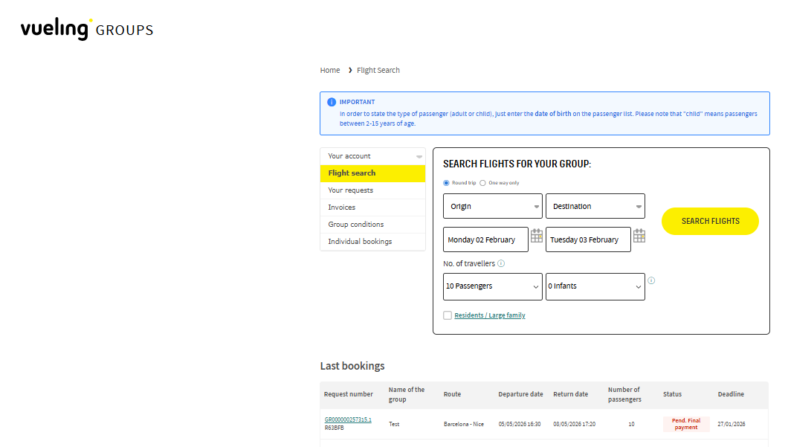This screenshot has height=447, width=788.
Task: Open Your requests in sidebar
Action: (x=350, y=190)
